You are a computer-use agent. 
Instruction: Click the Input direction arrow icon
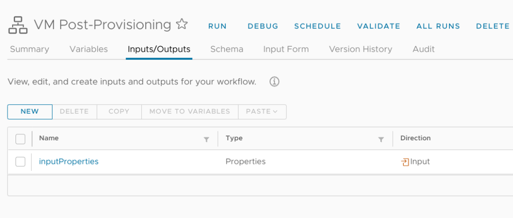[405, 162]
